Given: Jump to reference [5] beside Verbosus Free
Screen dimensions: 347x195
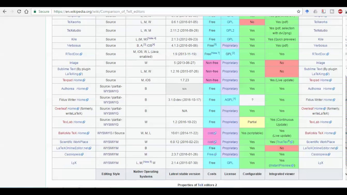Looking at the screenshot, I should tap(215, 45).
